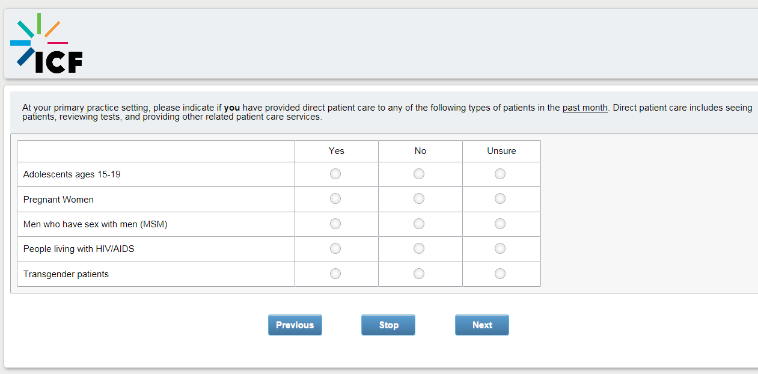The height and width of the screenshot is (374, 758).
Task: Go back with the Previous button
Action: coord(295,325)
